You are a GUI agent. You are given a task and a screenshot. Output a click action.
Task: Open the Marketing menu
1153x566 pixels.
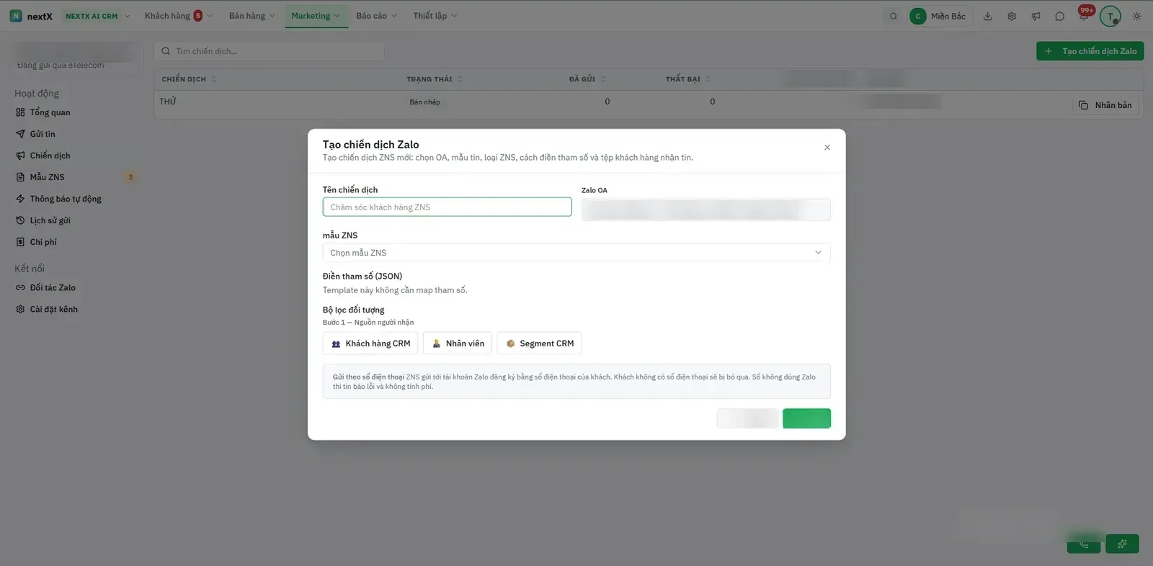click(316, 16)
